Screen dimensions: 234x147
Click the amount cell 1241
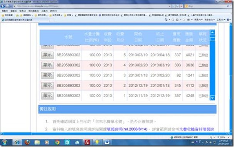point(190,75)
